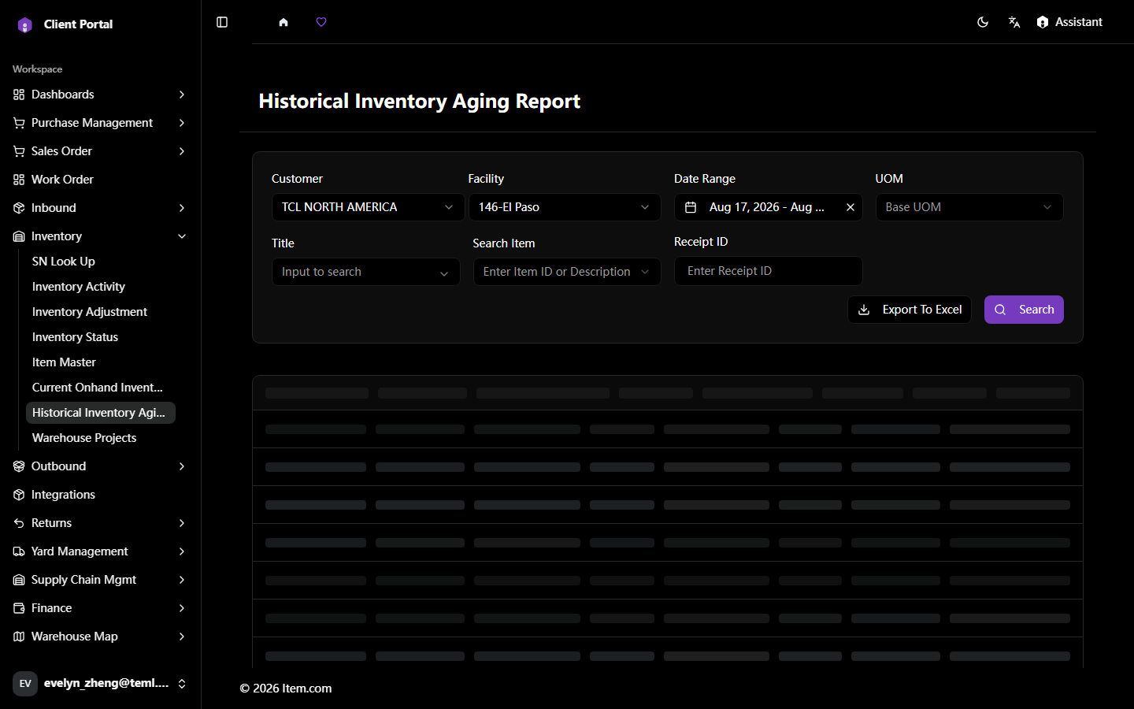Open the UOM dropdown
This screenshot has height=709, width=1134.
click(x=969, y=207)
